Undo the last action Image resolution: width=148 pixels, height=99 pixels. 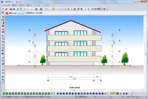coord(25,9)
